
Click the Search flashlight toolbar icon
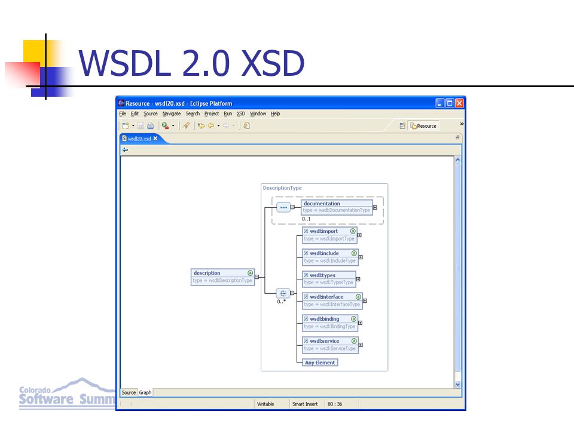(x=187, y=126)
